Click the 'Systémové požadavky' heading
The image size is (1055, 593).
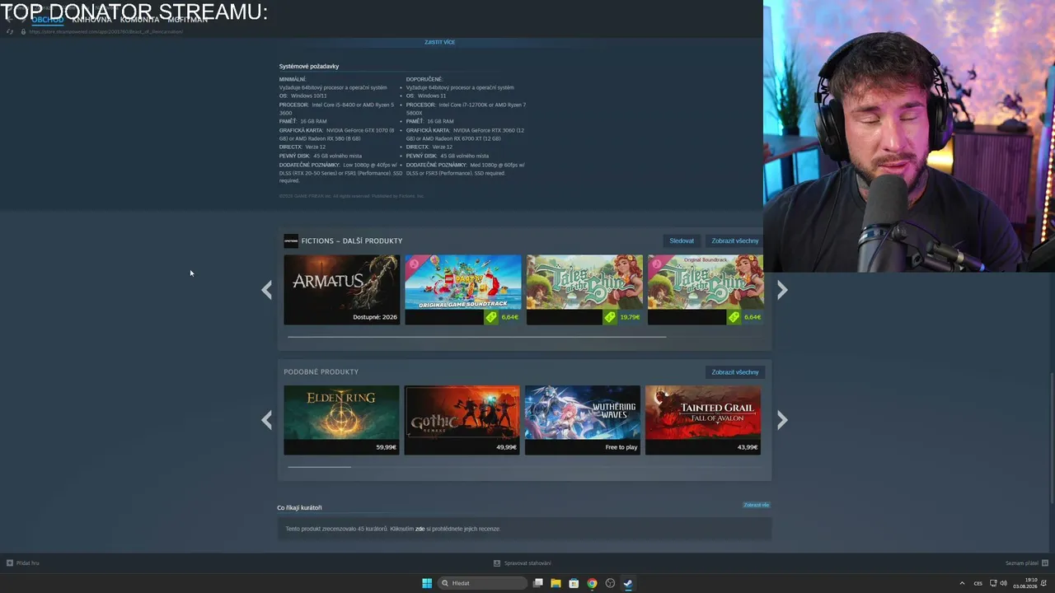[309, 66]
